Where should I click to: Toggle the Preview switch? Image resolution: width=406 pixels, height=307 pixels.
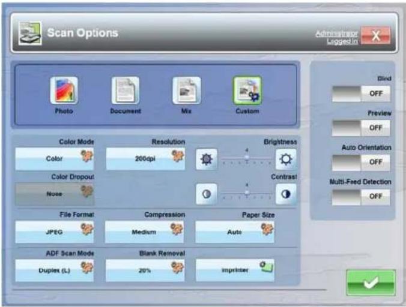361,128
